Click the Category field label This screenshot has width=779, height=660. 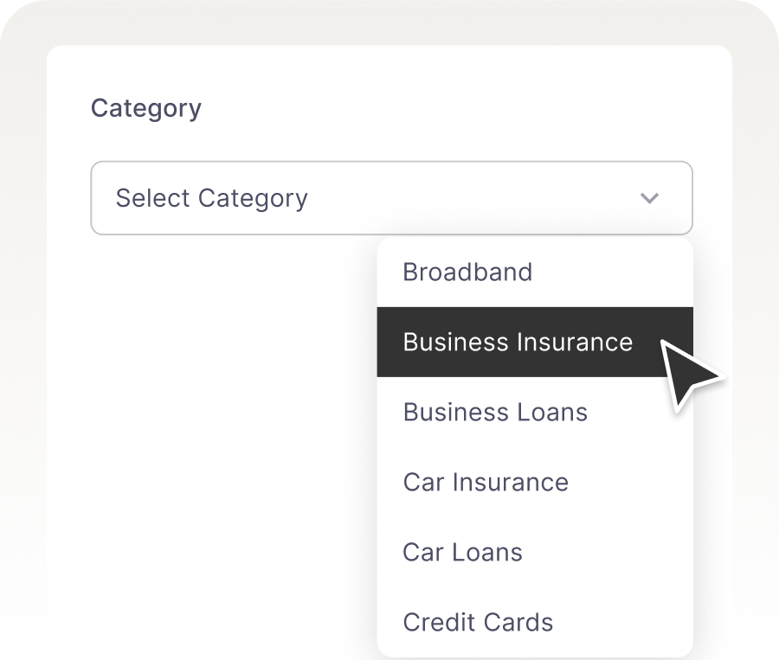tap(145, 108)
